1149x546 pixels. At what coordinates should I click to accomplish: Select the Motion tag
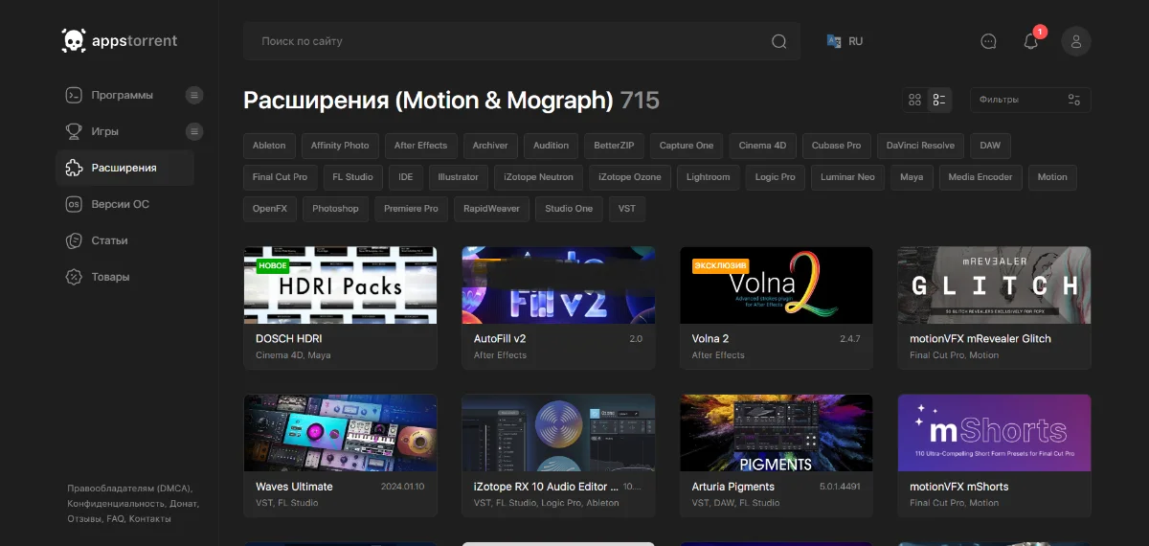(x=1052, y=177)
